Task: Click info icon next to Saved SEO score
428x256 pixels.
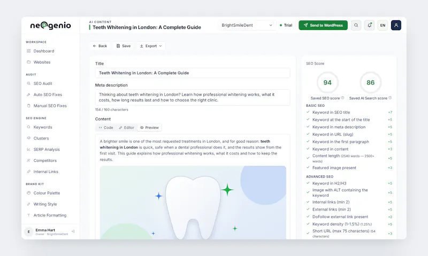Action: click(342, 98)
